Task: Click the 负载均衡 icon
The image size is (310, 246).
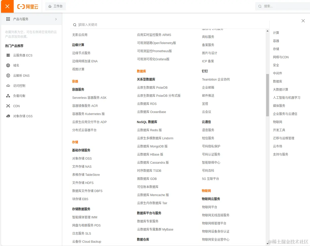Action: 8,96
